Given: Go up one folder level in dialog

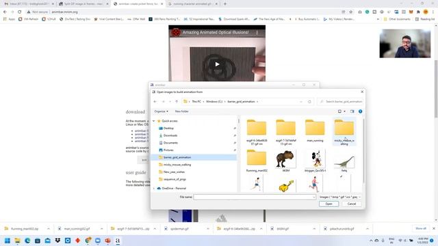Looking at the screenshot, I should click(177, 102).
